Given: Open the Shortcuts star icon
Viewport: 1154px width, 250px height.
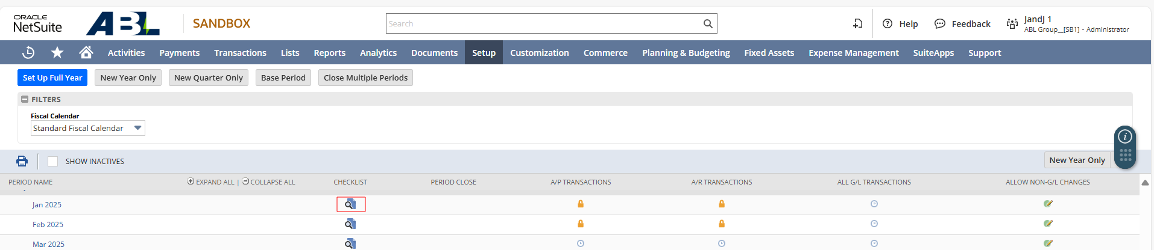Looking at the screenshot, I should coord(57,53).
